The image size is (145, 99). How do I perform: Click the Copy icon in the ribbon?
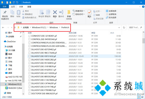[12, 12]
